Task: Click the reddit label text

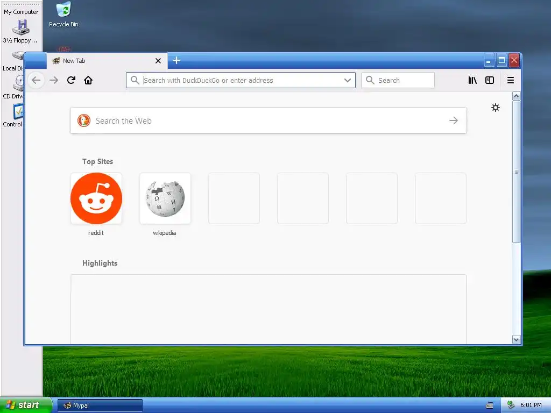Action: pyautogui.click(x=96, y=233)
